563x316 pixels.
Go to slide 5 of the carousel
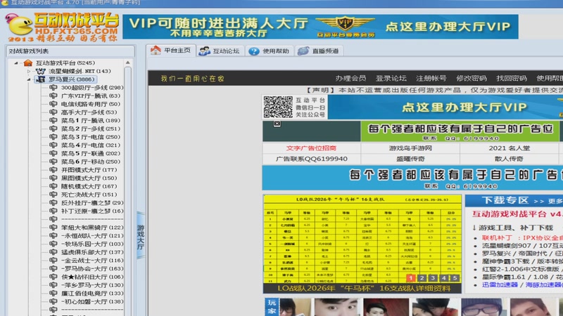[455, 278]
